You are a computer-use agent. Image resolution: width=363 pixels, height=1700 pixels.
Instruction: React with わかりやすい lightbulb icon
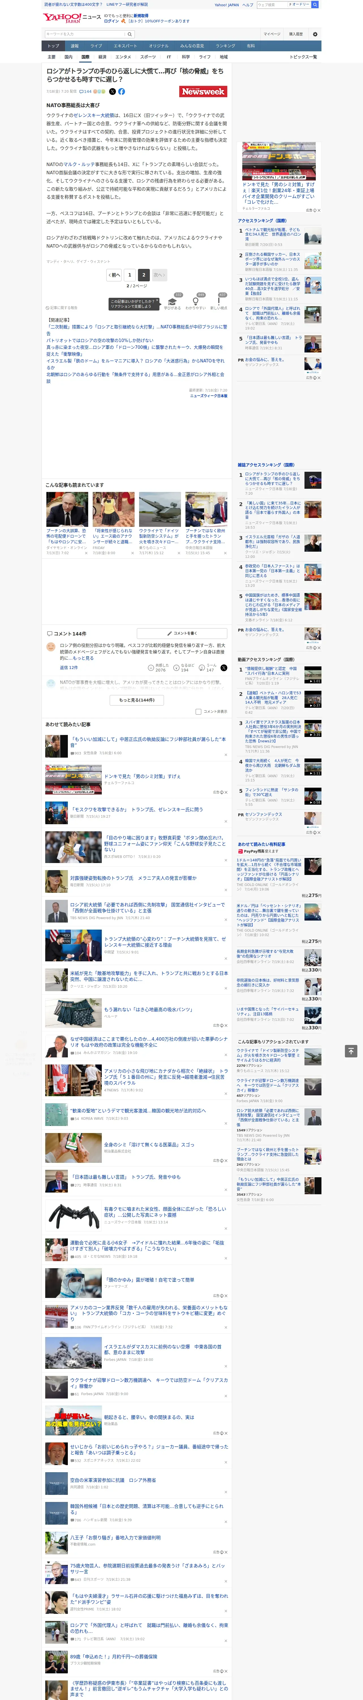[x=196, y=301]
